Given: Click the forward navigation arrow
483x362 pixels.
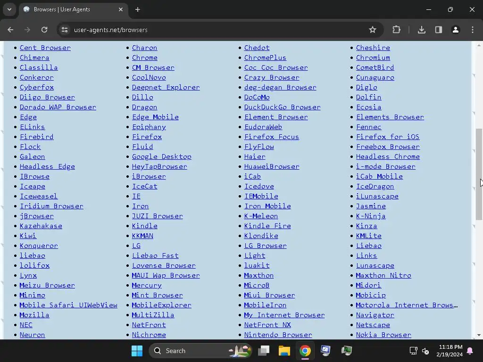Looking at the screenshot, I should click(x=27, y=30).
